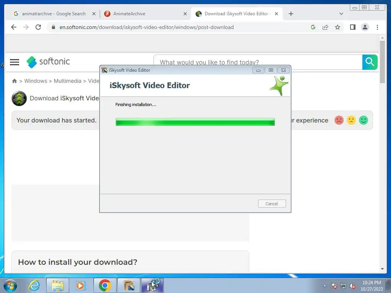The height and width of the screenshot is (293, 391).
Task: Click the iSkysoft setup taskbar icon
Action: pyautogui.click(x=152, y=285)
